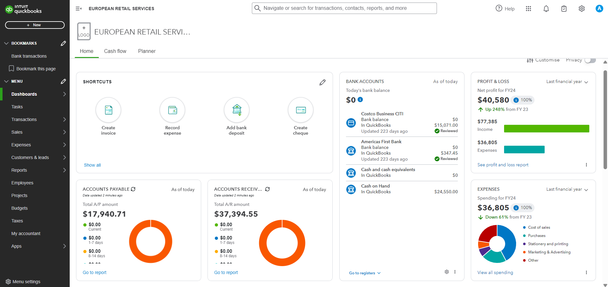The image size is (608, 287).
Task: Click the top search input field
Action: [344, 8]
